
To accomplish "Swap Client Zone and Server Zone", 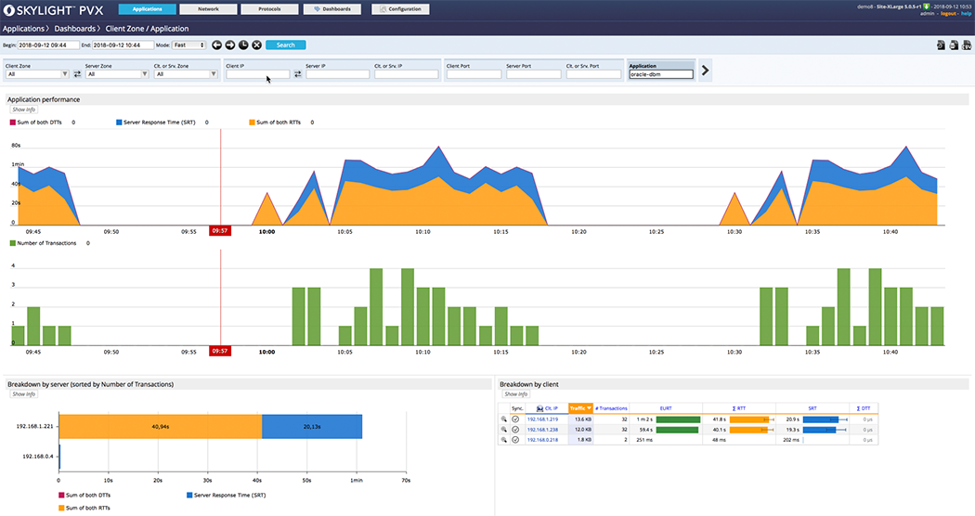I will coord(77,74).
